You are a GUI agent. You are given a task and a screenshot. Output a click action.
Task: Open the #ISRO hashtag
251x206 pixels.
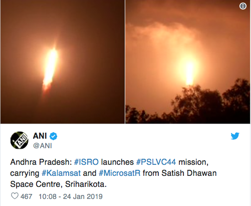(x=86, y=162)
